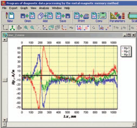This screenshot has height=128, width=137.
Task: Click the teal overlapping windows icon
Action: pos(51,28)
